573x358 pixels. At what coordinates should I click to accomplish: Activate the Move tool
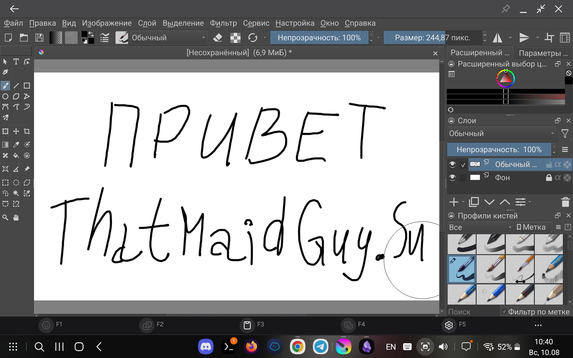[x=16, y=131]
